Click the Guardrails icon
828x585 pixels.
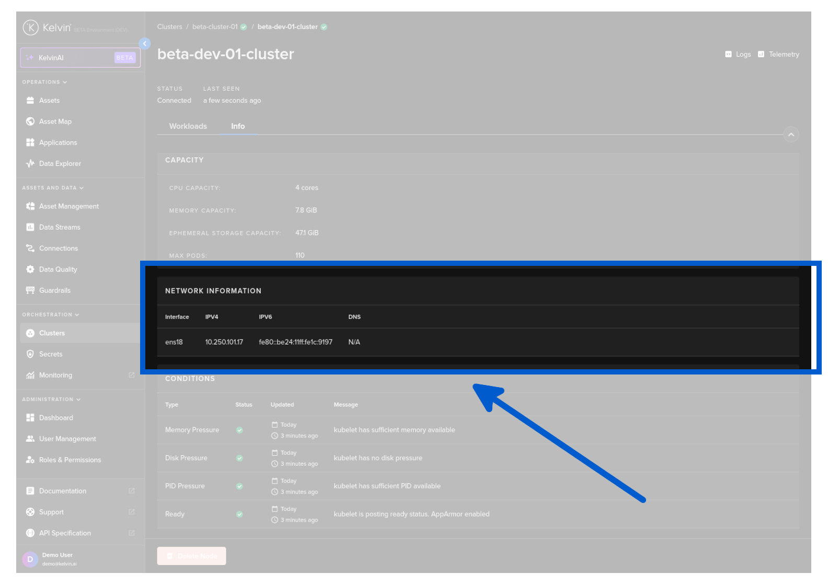pyautogui.click(x=30, y=290)
